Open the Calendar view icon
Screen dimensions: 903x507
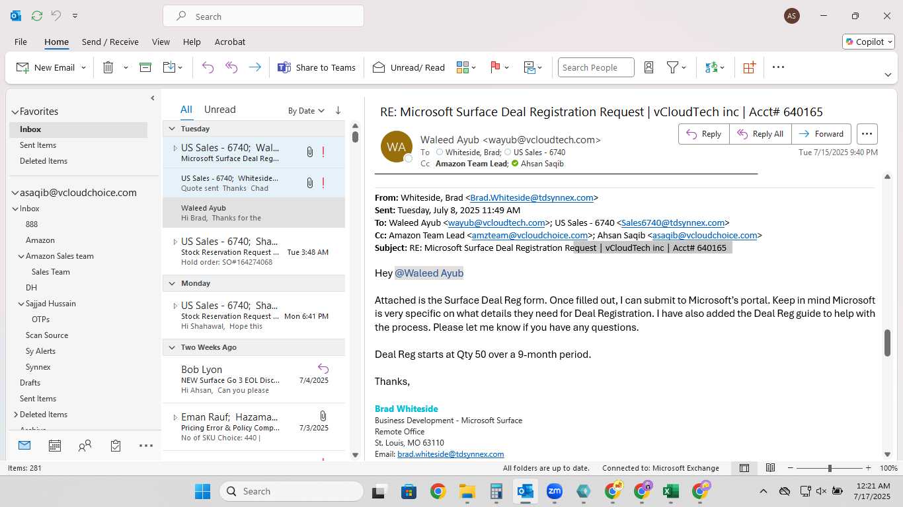tap(55, 446)
